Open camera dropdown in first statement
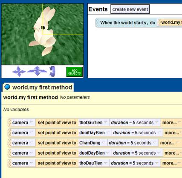Image resolution: width=182 pixels, height=178 pixels. tap(23, 122)
